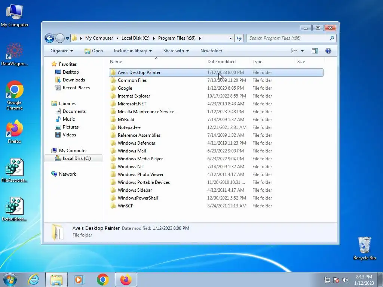383x287 pixels.
Task: Sort by the Date modified column
Action: (221, 62)
